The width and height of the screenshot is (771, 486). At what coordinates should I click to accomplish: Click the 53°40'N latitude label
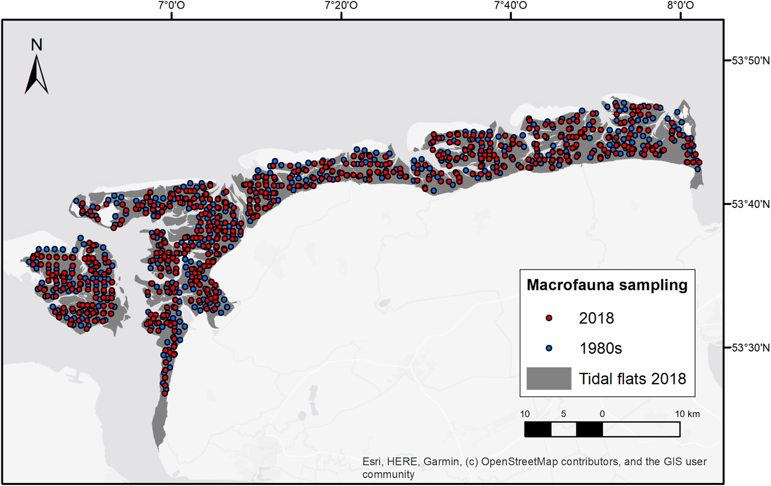tap(750, 204)
